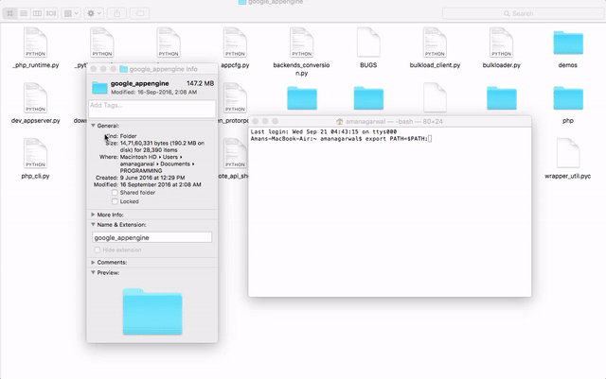The image size is (606, 379).
Task: Select the folder left of the php folder
Action: pyautogui.click(x=501, y=98)
